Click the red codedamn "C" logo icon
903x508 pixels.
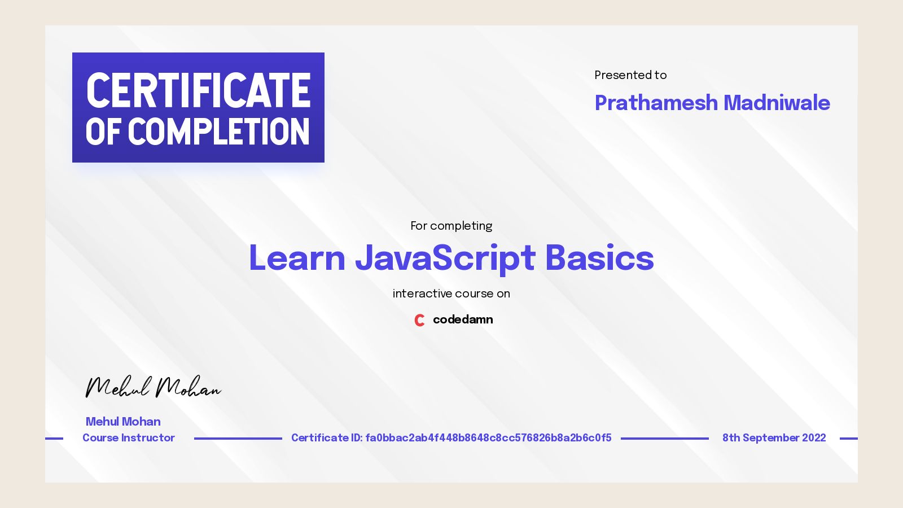pyautogui.click(x=419, y=320)
